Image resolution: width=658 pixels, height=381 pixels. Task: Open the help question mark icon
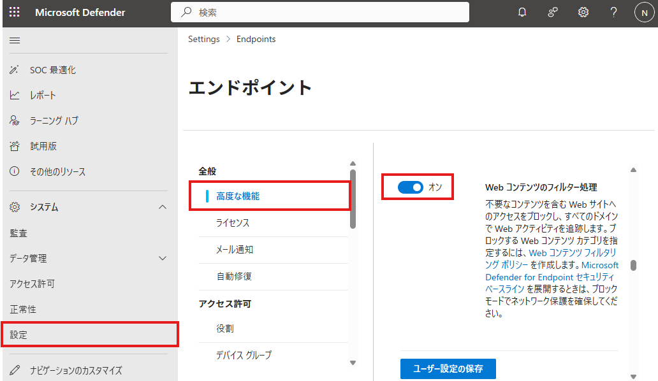coord(613,13)
